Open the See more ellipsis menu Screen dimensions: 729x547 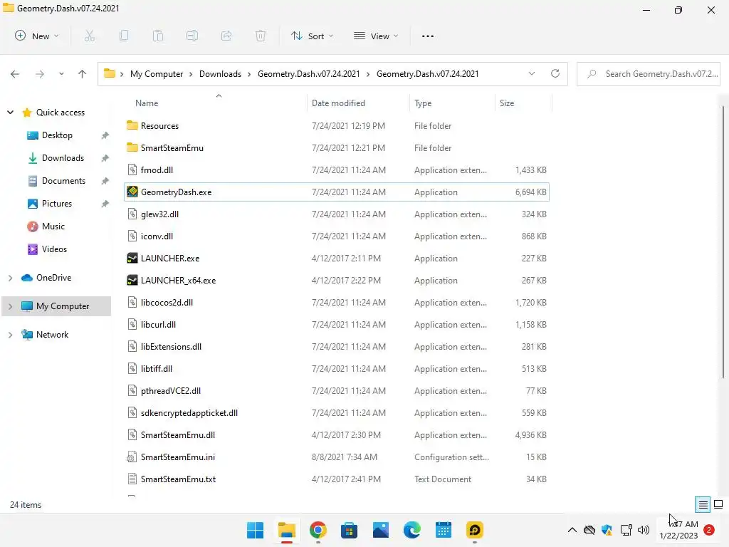[x=428, y=36]
